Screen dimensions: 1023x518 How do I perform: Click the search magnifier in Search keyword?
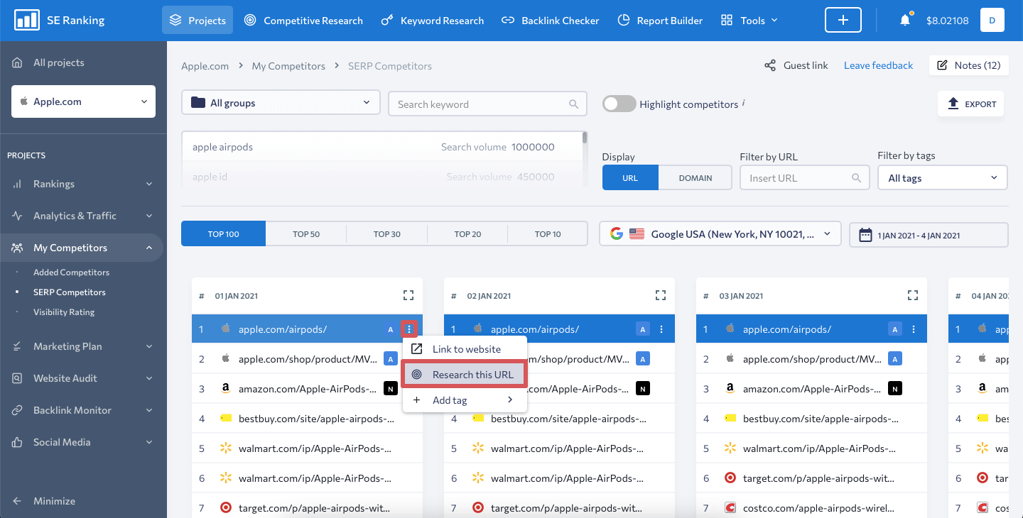click(x=574, y=104)
